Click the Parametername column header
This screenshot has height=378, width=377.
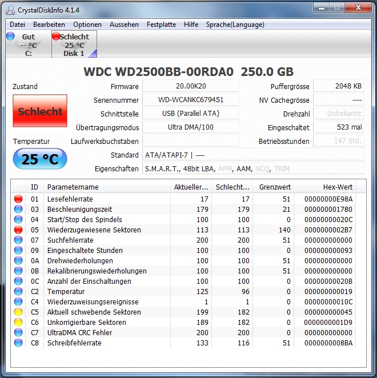pos(107,187)
